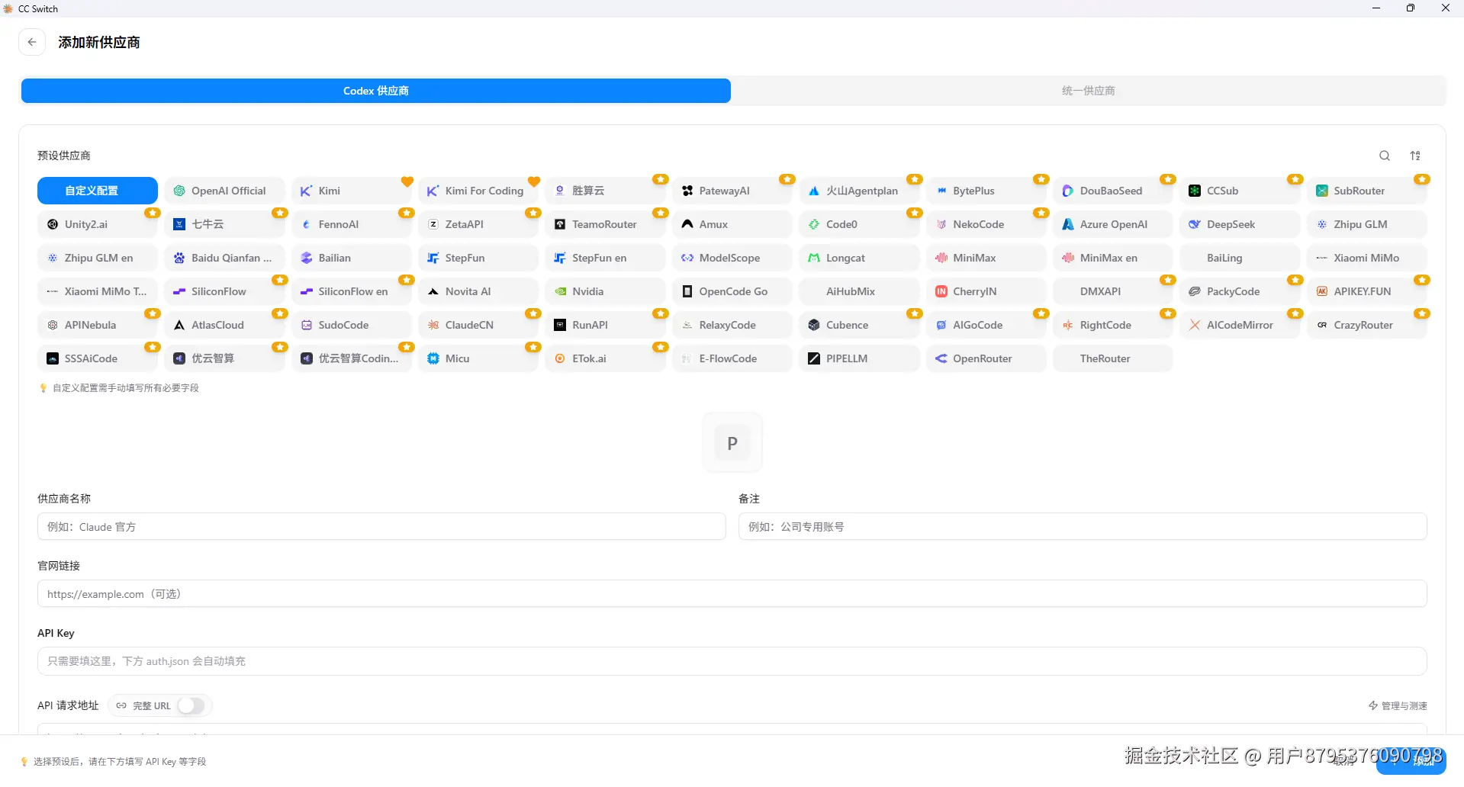
Task: Choose the DMXAPI preset
Action: click(1113, 291)
